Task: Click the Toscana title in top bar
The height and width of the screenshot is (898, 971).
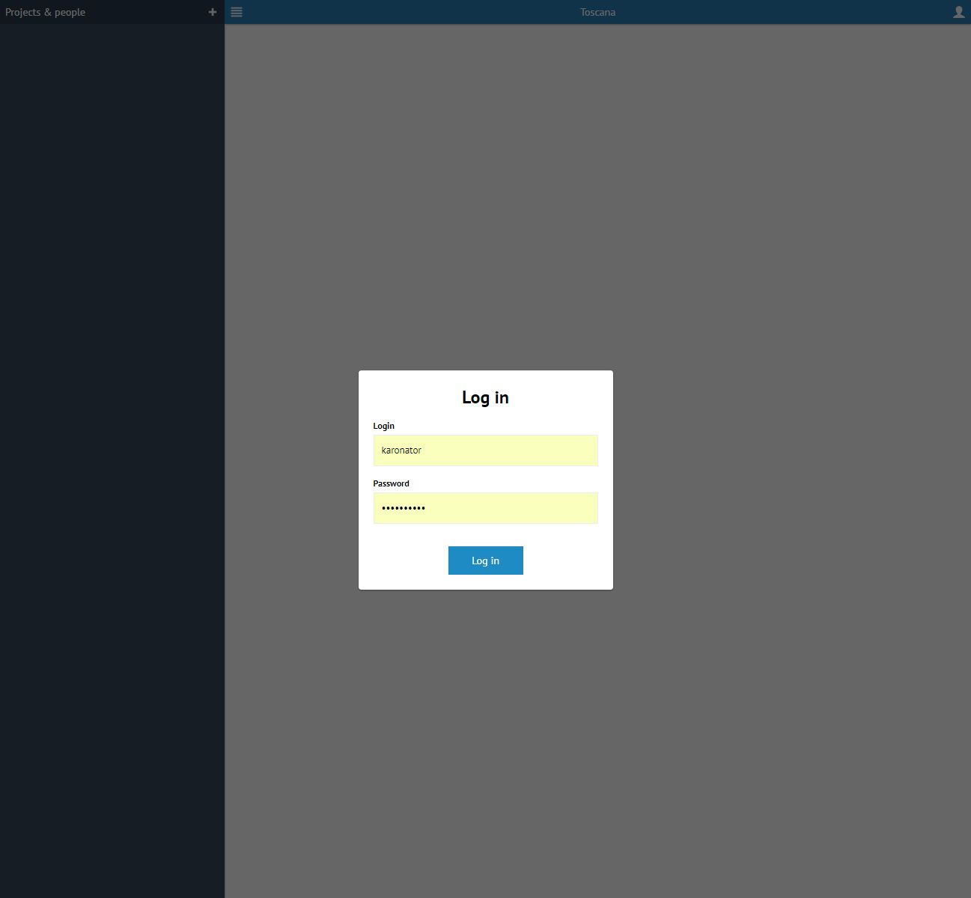Action: tap(597, 12)
